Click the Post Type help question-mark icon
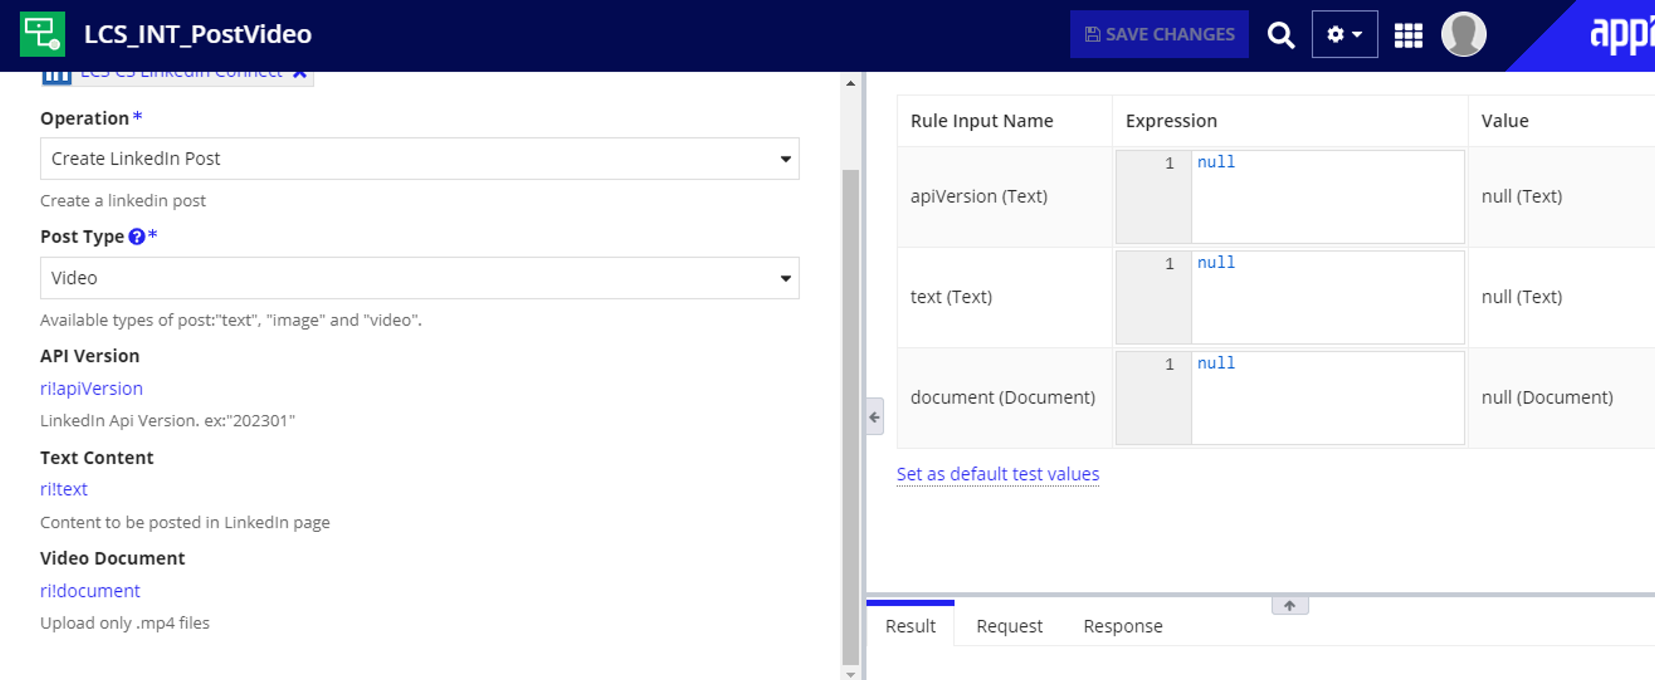 coord(137,237)
